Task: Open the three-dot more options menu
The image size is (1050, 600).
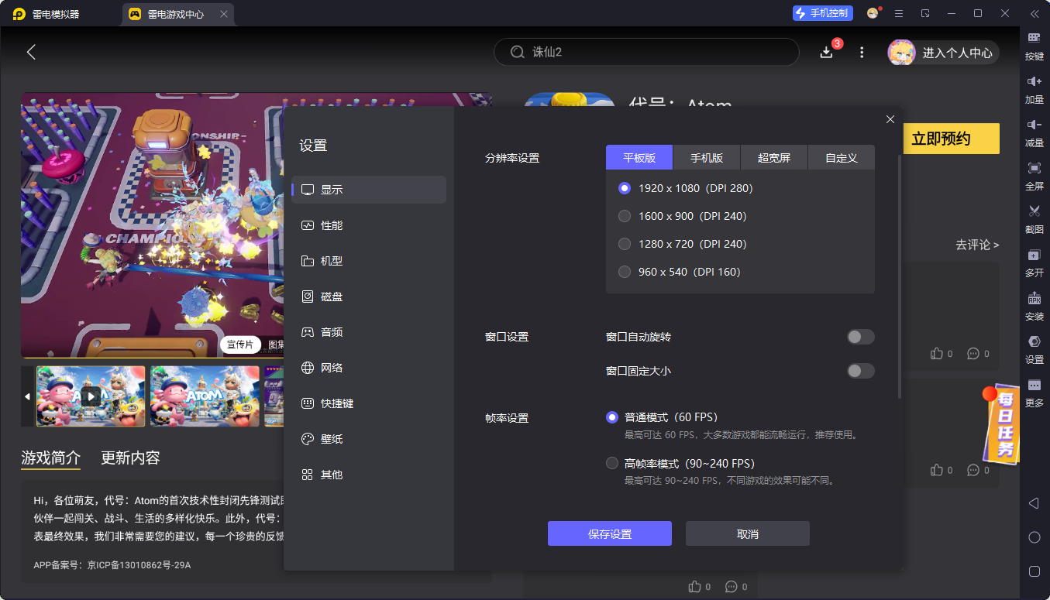Action: (x=862, y=52)
